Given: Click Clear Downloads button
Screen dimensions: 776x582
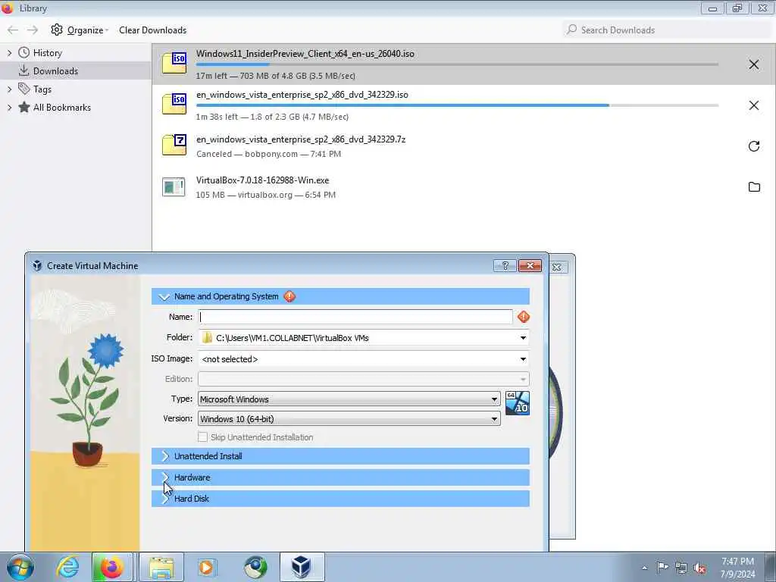Looking at the screenshot, I should [152, 30].
